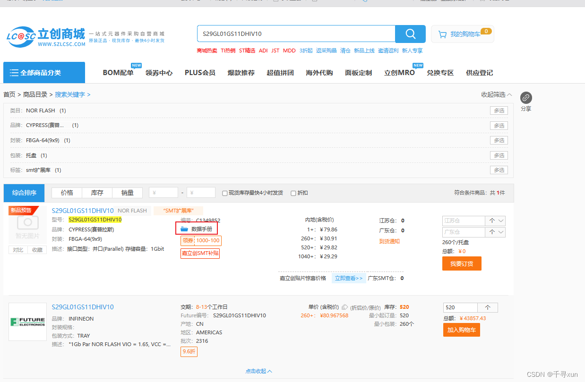
Task: Open 面板定制 navigation item
Action: 358,73
